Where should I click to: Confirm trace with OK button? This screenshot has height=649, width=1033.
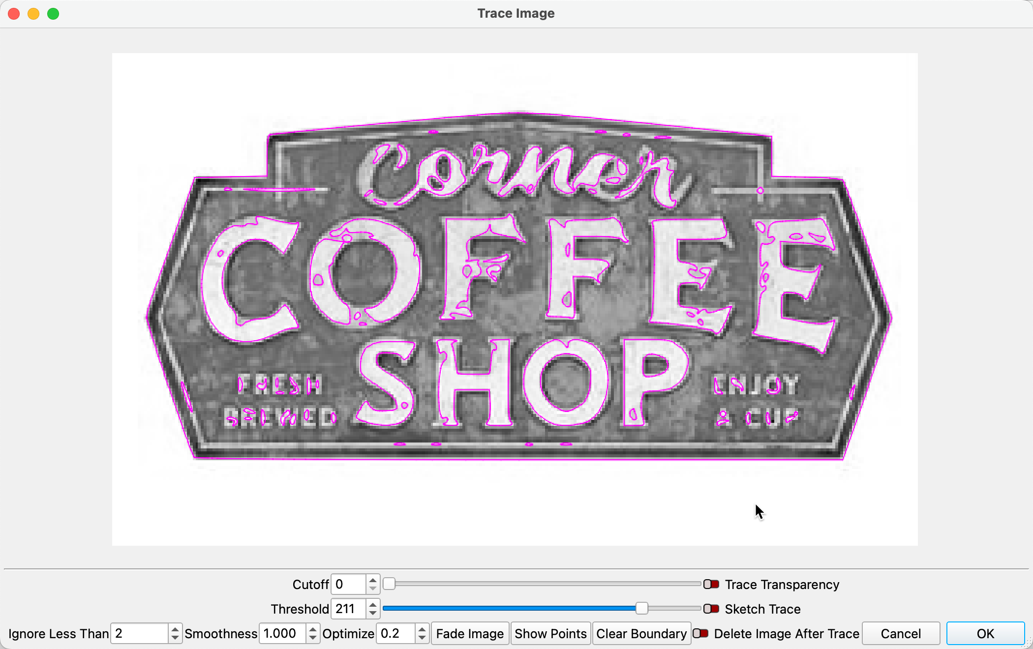click(x=985, y=633)
